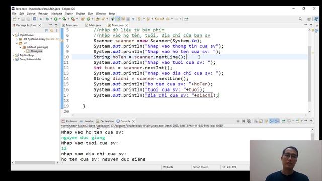Click 'Smart Insert' in the status bar
The width and height of the screenshot is (322, 181).
[x=200, y=167]
